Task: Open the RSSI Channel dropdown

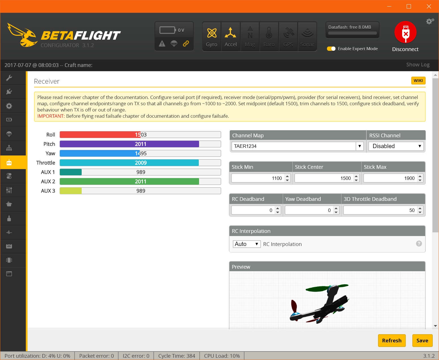Action: tap(396, 146)
